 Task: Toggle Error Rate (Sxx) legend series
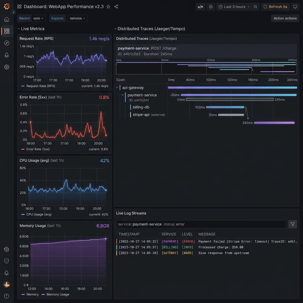tap(36, 149)
